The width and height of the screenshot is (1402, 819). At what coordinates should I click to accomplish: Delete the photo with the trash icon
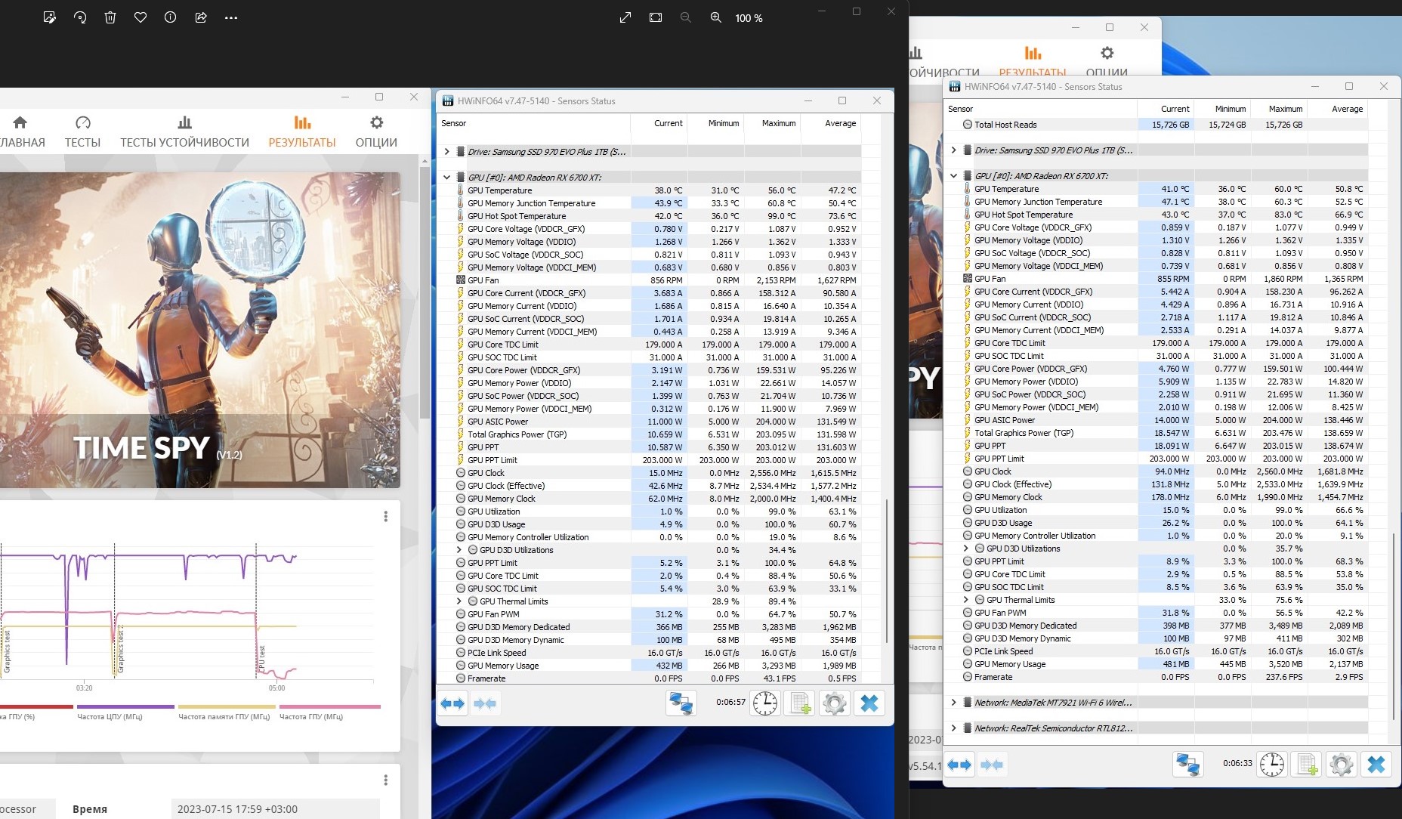[110, 17]
